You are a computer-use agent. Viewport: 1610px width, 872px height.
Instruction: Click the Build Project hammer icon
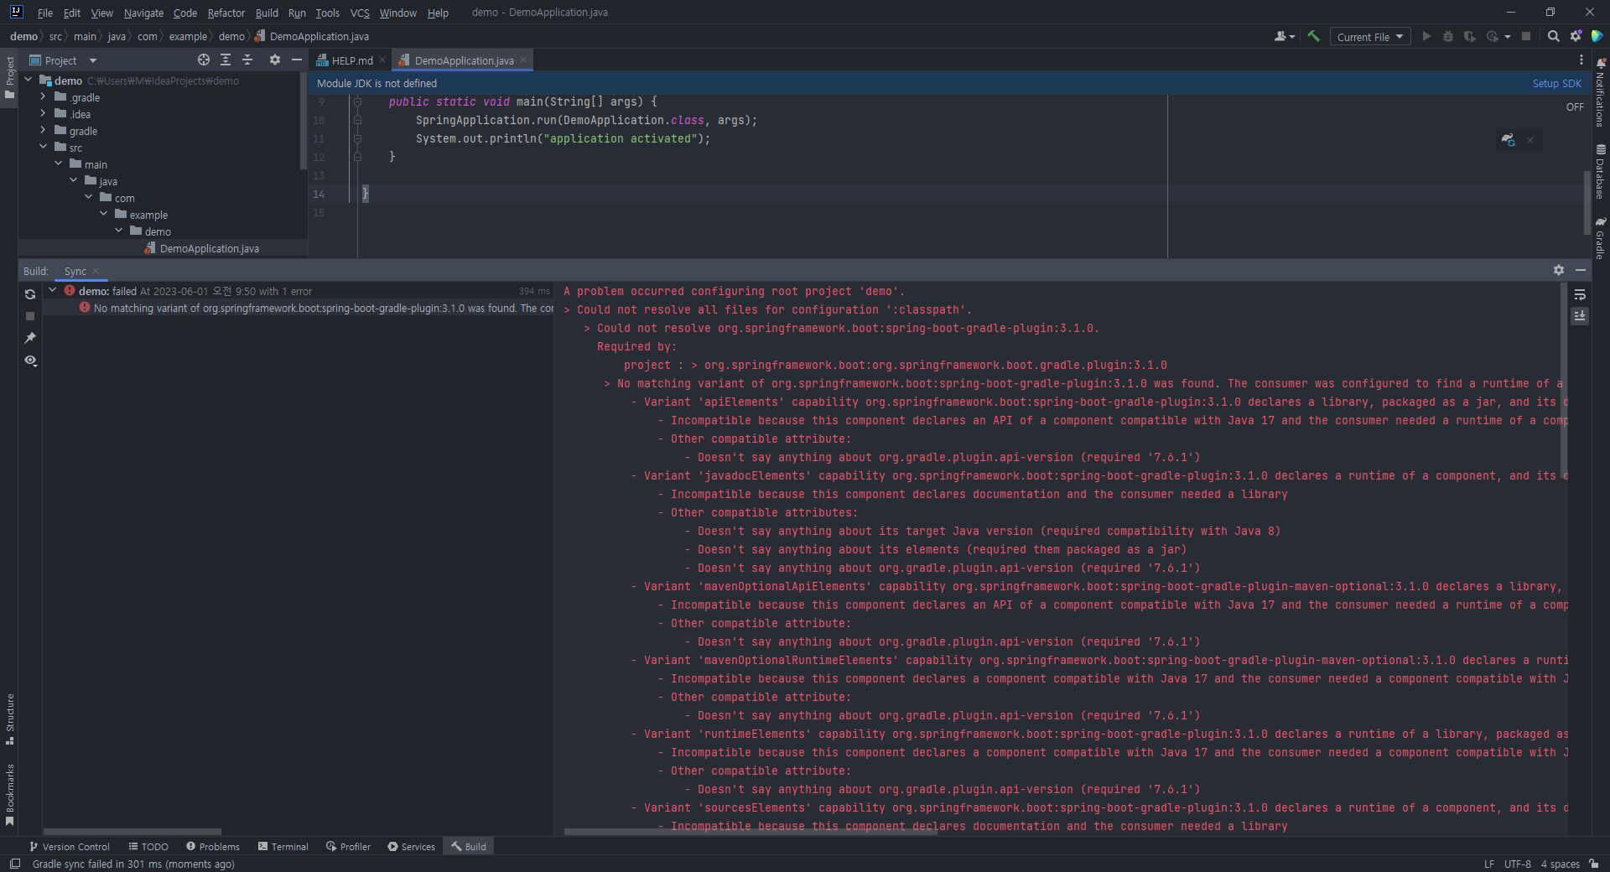[1313, 36]
